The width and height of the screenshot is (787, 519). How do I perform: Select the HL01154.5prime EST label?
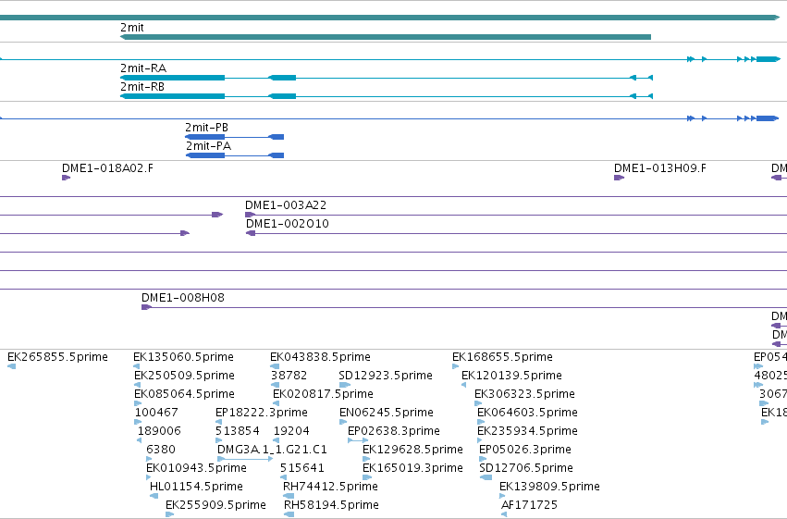click(x=196, y=487)
